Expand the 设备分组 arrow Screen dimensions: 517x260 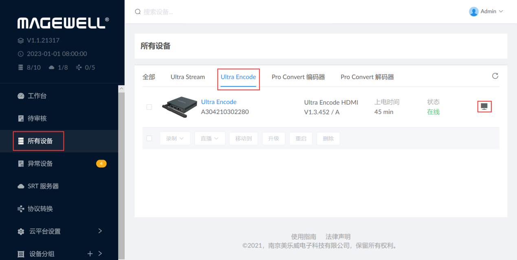point(100,254)
